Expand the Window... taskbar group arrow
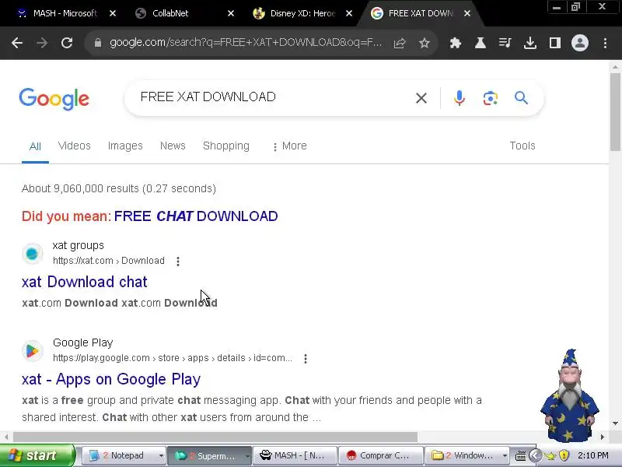Viewport: 622px width, 467px height. pos(505,456)
